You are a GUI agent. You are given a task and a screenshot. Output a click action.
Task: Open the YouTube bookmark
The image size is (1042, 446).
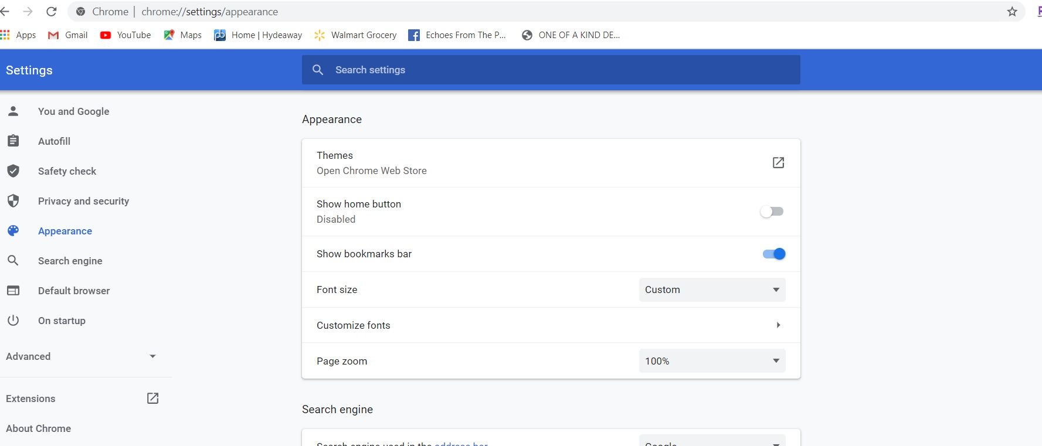[125, 35]
